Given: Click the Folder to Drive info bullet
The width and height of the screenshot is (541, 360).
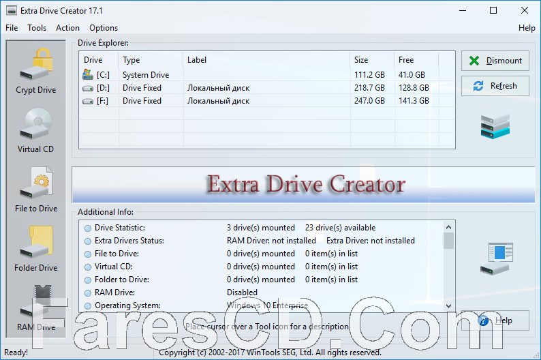Looking at the screenshot, I should pos(88,280).
